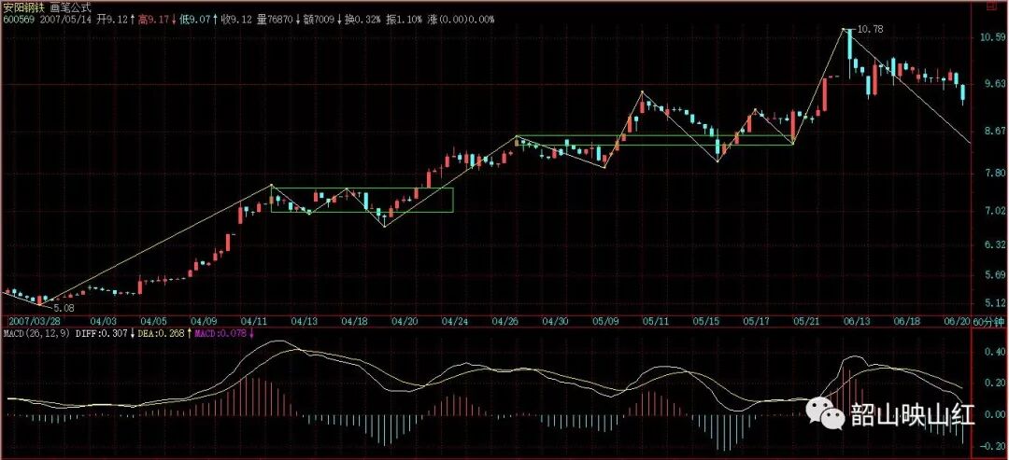Click the 04/20 date marker

[404, 321]
